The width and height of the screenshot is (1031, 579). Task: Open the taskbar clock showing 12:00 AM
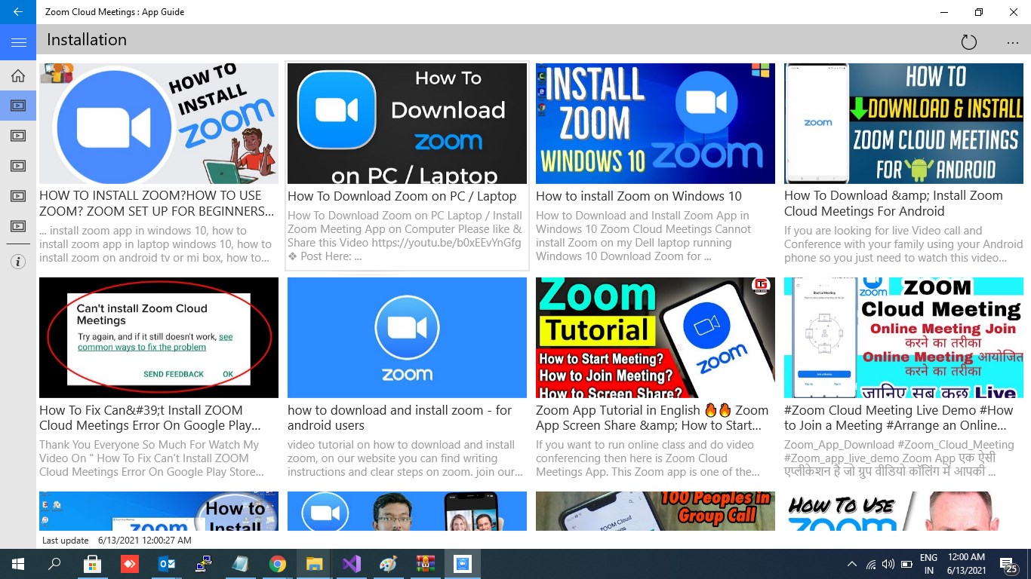click(966, 564)
